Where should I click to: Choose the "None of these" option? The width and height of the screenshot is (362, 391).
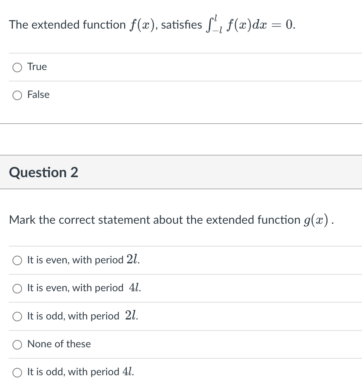[x=17, y=344]
